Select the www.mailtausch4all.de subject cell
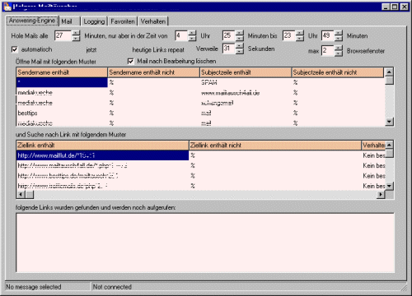Screen dimensions: 412x296 point(246,93)
